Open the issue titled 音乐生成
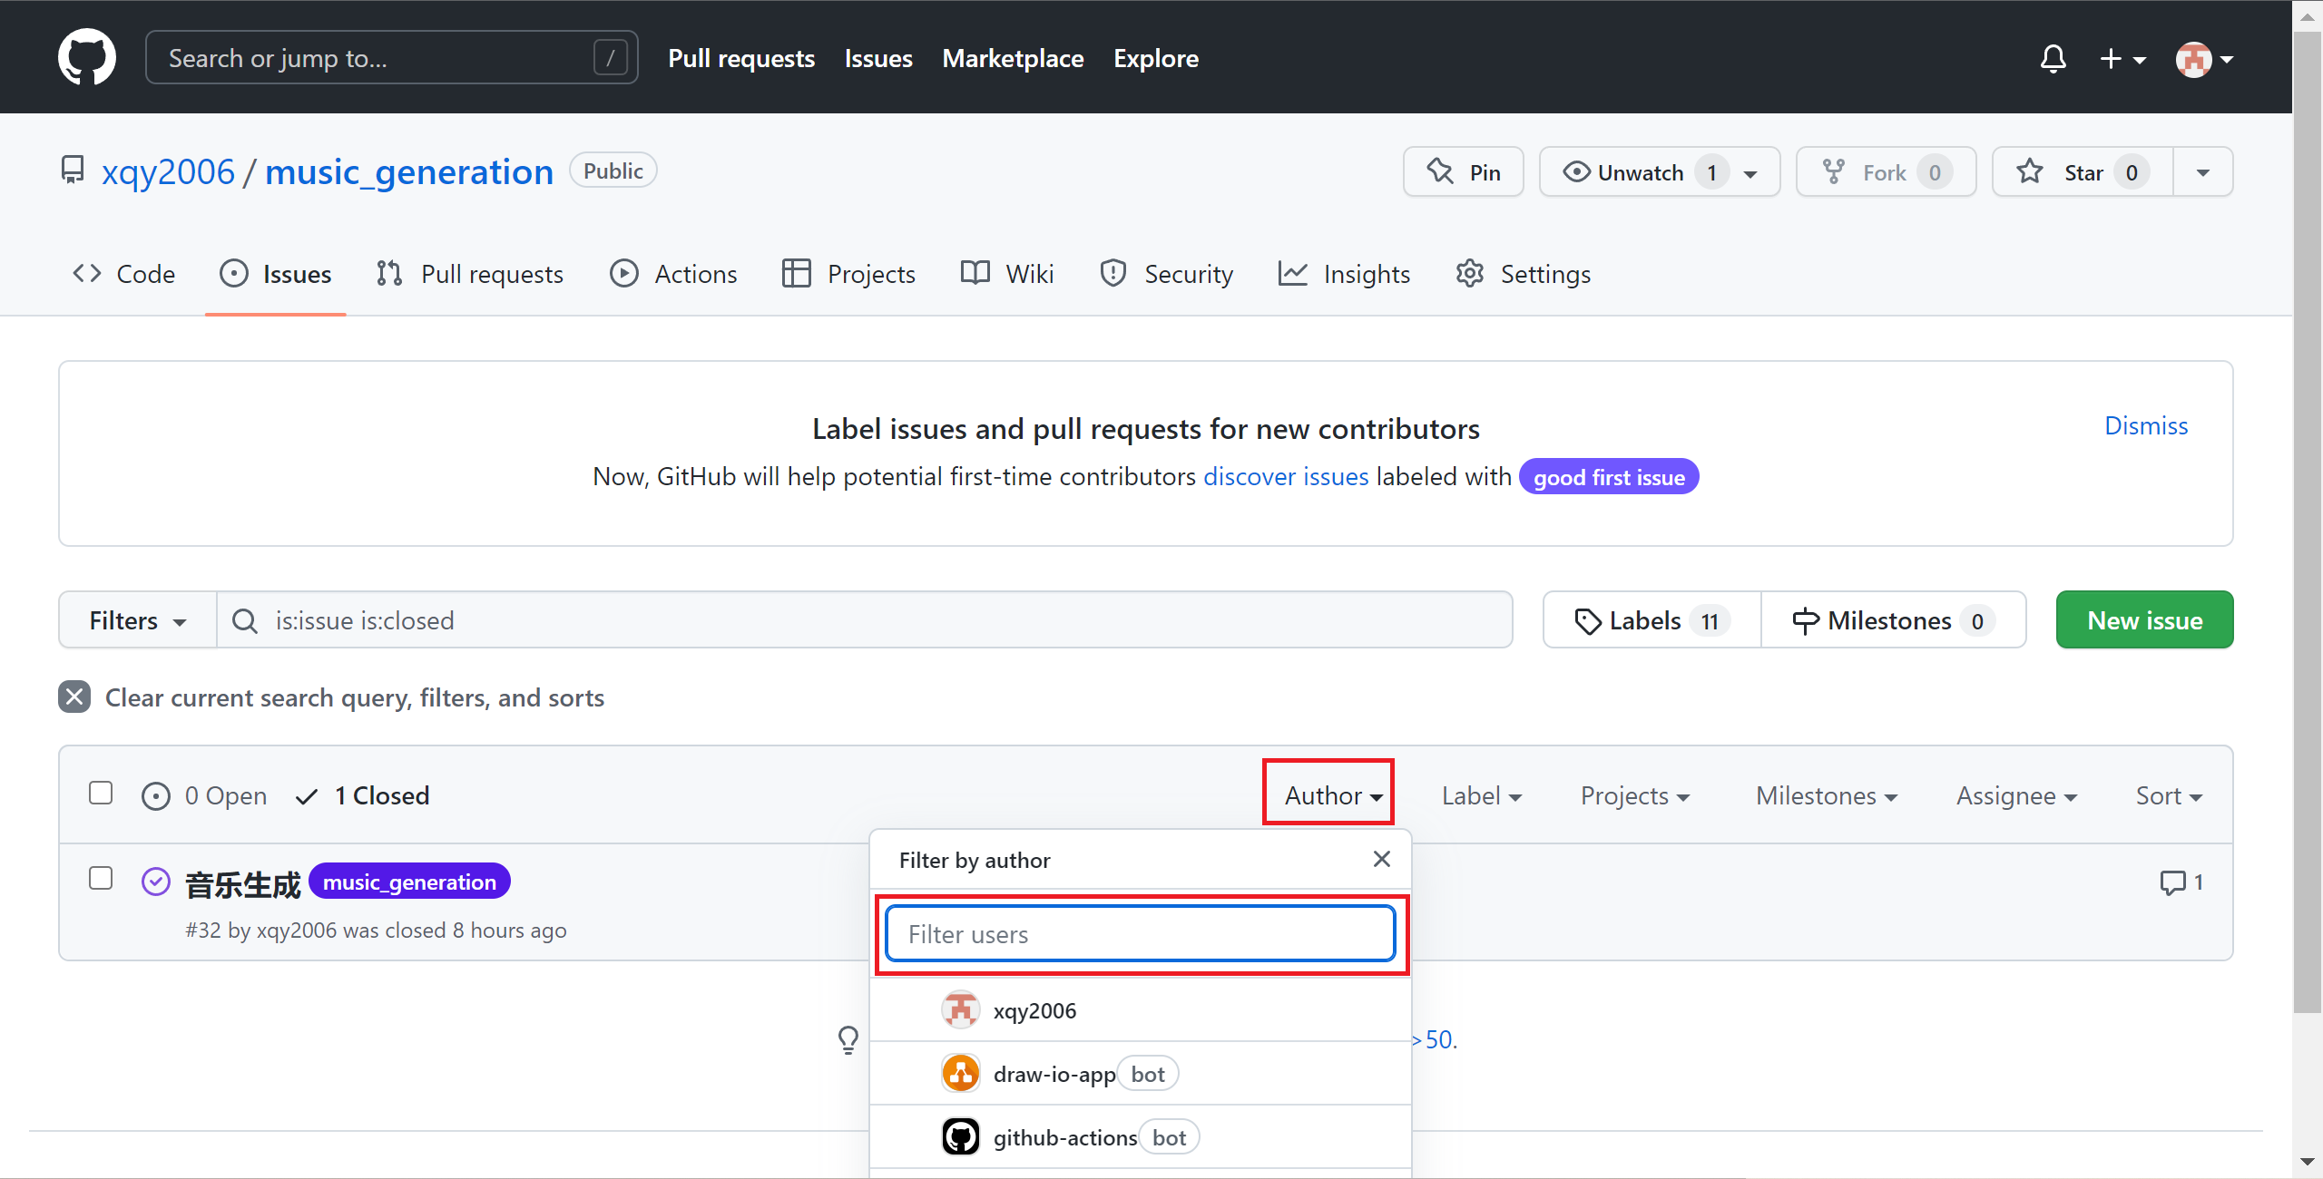The height and width of the screenshot is (1179, 2323). (x=242, y=883)
